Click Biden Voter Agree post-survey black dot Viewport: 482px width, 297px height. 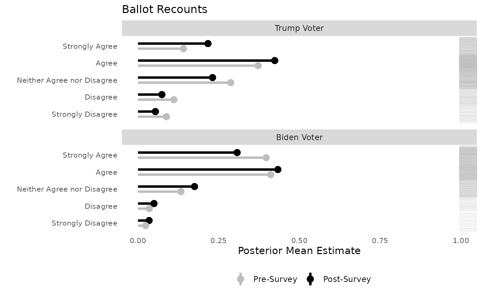tap(278, 170)
